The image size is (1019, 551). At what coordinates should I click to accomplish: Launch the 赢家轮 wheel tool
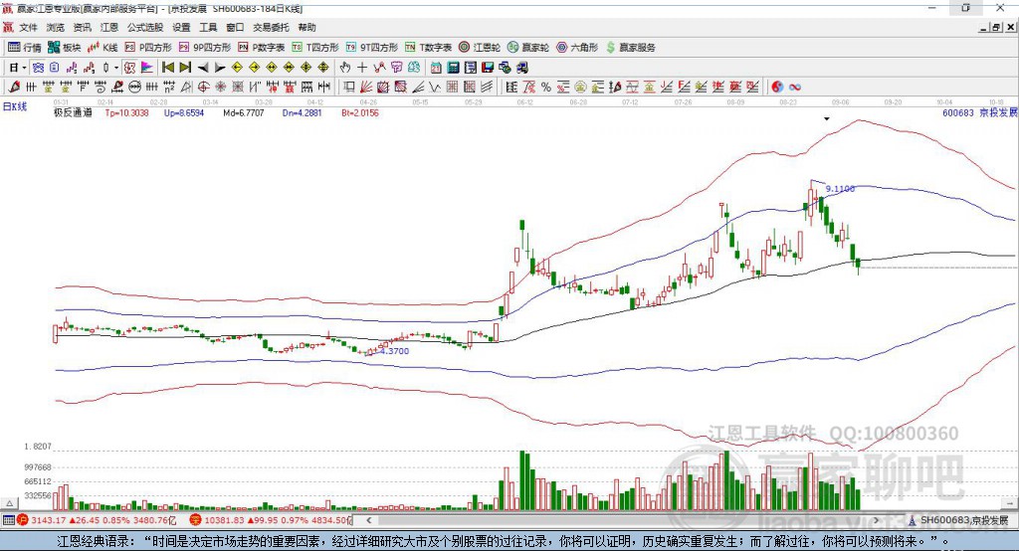[528, 48]
